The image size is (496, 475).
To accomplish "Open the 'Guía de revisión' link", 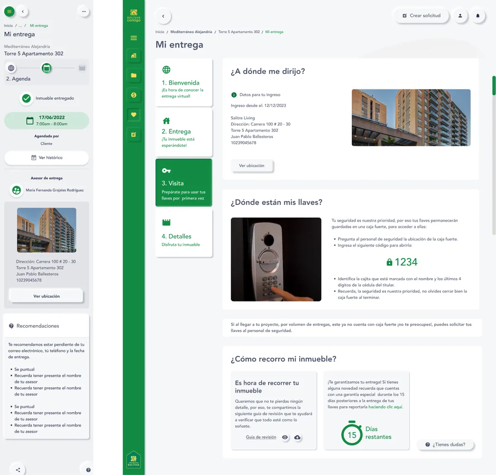I will click(x=261, y=437).
